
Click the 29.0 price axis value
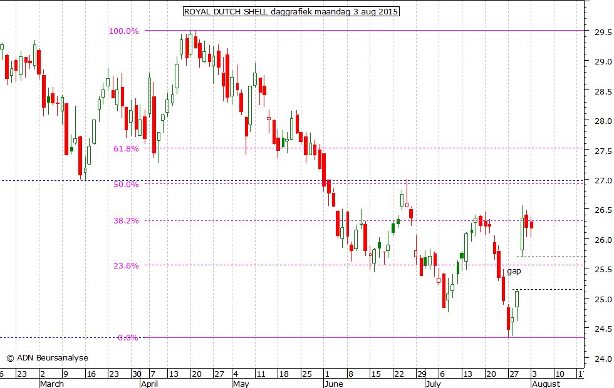click(x=603, y=61)
